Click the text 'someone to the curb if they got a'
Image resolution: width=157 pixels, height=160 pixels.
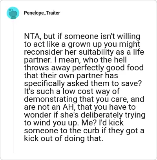[x=84, y=131]
